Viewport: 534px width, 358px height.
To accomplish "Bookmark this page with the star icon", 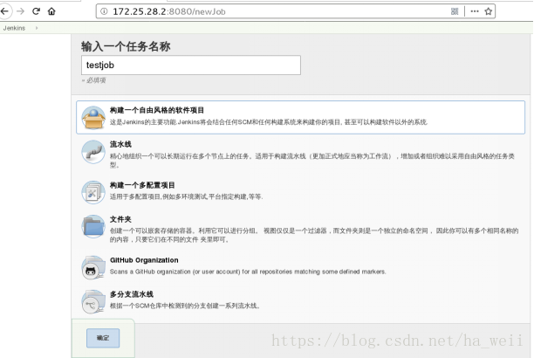I will coord(489,11).
